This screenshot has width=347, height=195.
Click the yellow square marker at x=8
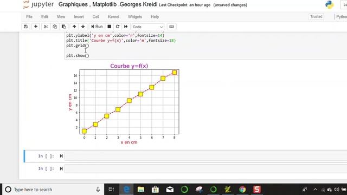point(175,73)
